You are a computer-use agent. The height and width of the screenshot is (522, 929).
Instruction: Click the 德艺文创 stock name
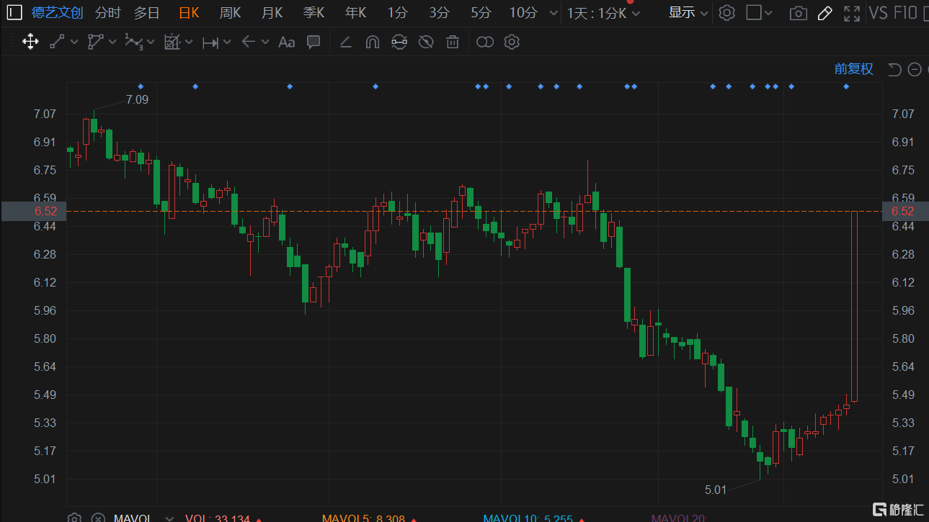[58, 13]
